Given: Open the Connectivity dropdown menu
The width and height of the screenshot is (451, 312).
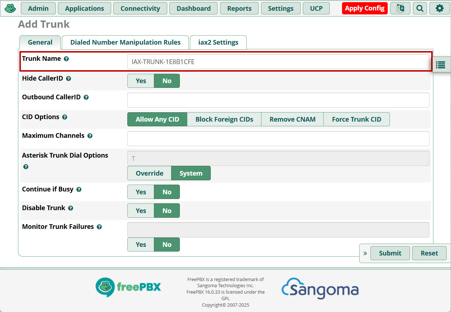Looking at the screenshot, I should (140, 8).
